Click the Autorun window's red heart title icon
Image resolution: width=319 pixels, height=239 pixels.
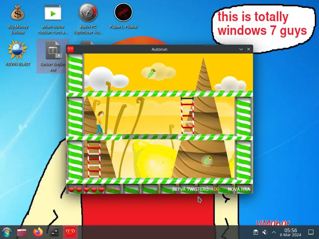tap(70, 49)
